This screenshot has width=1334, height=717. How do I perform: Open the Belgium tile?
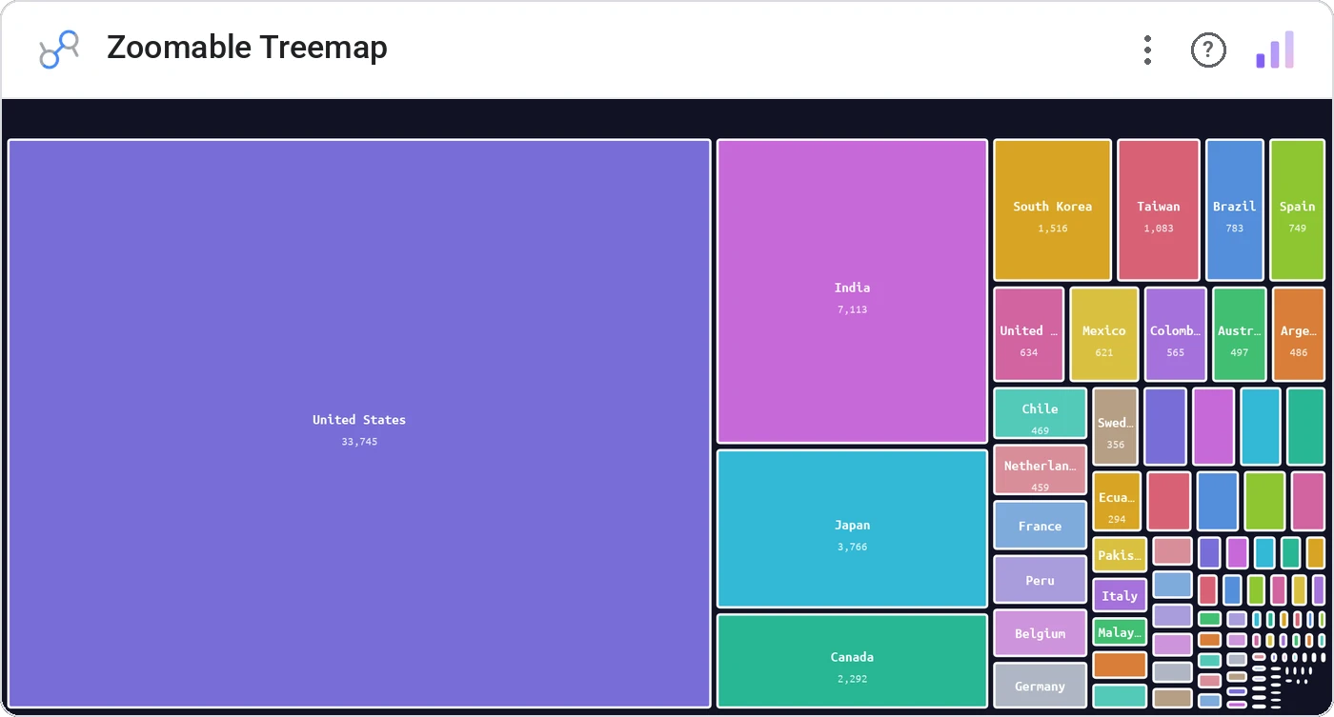[1041, 633]
